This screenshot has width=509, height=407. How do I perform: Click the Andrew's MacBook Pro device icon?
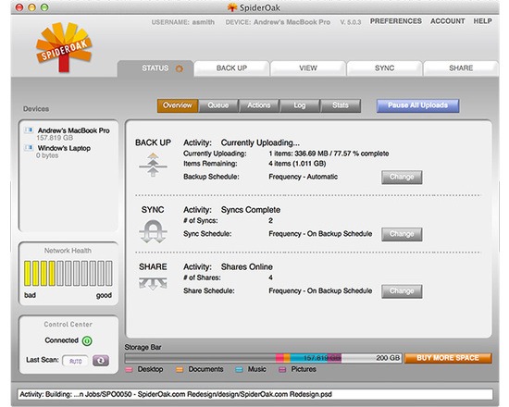[29, 130]
